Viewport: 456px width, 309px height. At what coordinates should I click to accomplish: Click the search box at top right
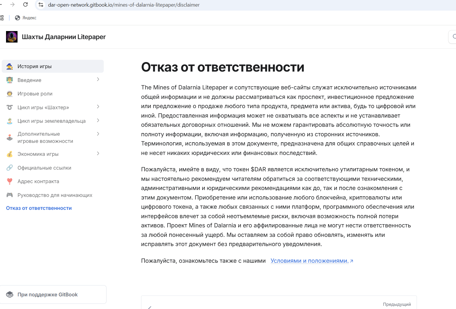[x=452, y=37]
